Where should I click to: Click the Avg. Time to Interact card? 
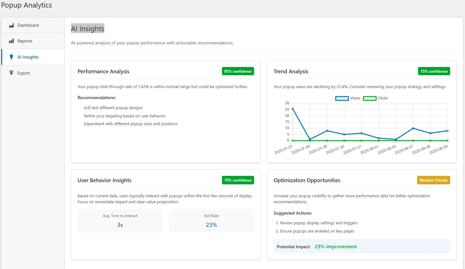pos(120,221)
